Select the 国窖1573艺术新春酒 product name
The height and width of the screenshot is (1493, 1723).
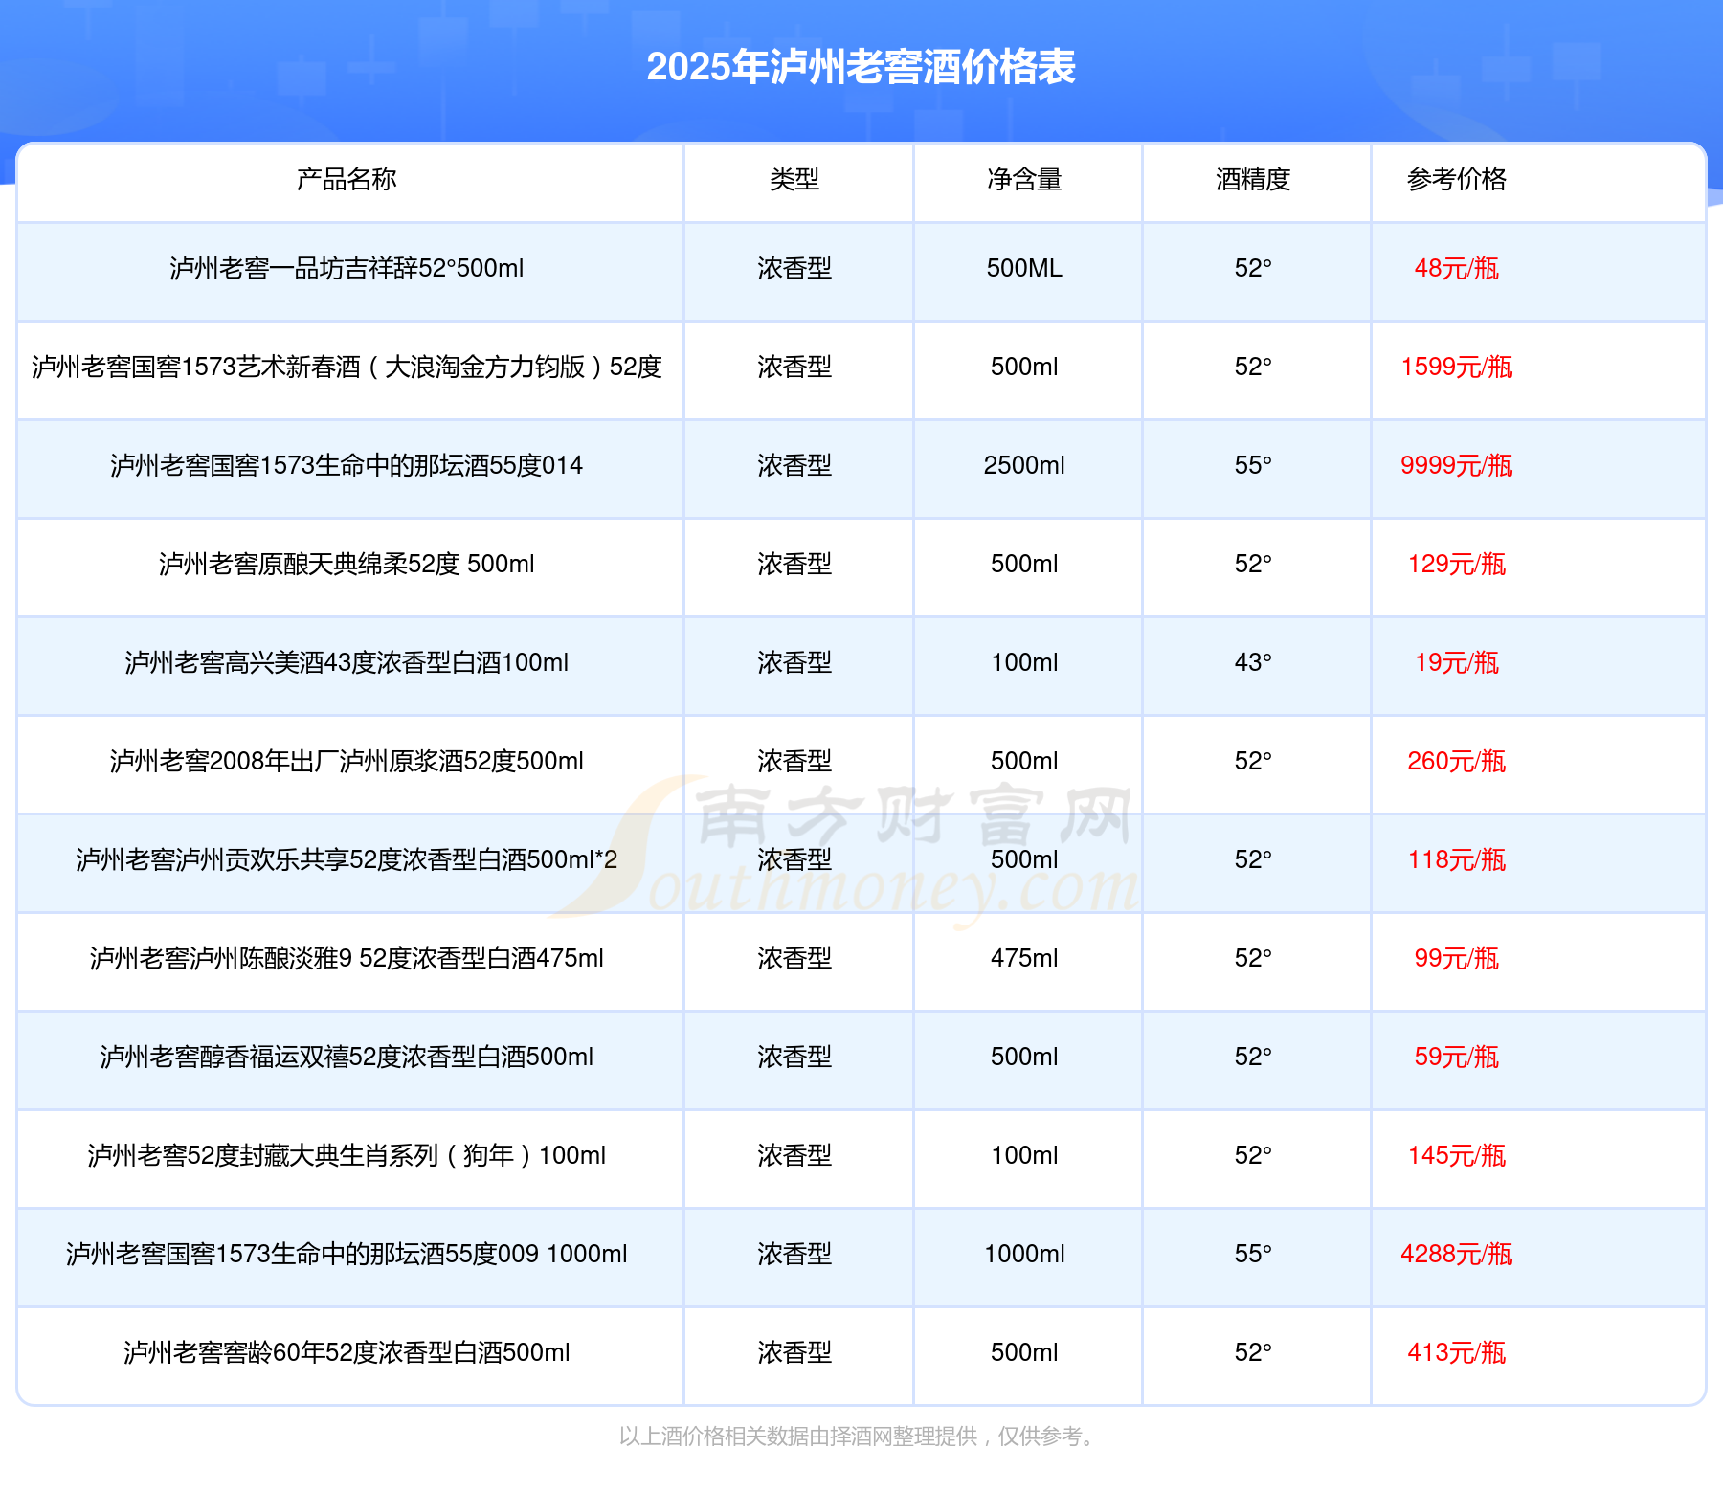(x=347, y=367)
